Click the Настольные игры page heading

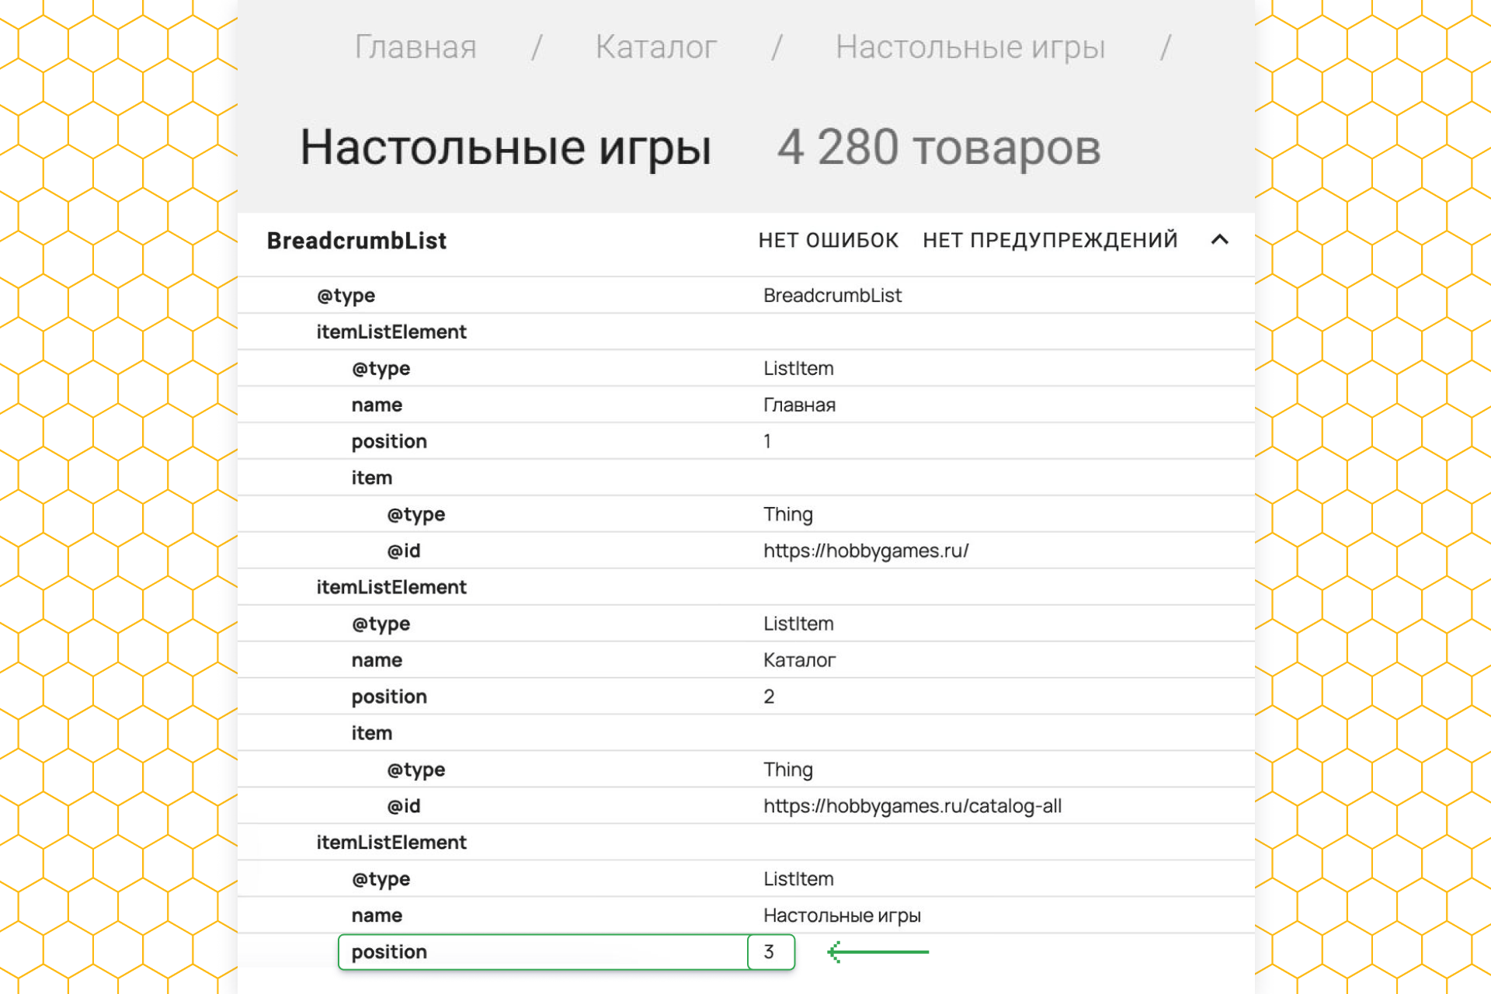506,148
